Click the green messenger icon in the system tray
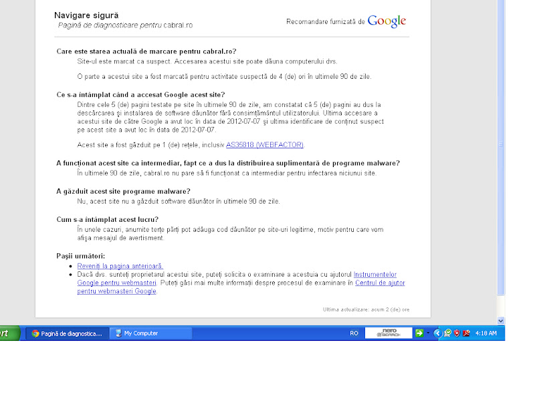Viewport: 535px width, 401px height. (x=447, y=333)
